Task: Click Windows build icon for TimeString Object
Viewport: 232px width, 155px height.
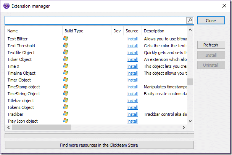Action: pyautogui.click(x=66, y=93)
